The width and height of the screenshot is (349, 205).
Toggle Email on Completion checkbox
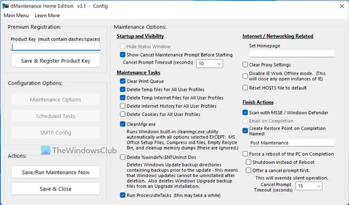(x=245, y=121)
